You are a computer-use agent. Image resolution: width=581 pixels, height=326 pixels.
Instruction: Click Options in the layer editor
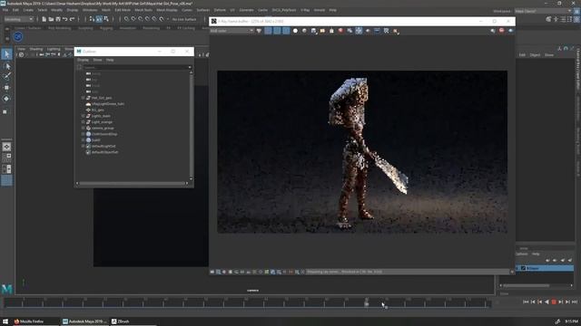point(521,254)
